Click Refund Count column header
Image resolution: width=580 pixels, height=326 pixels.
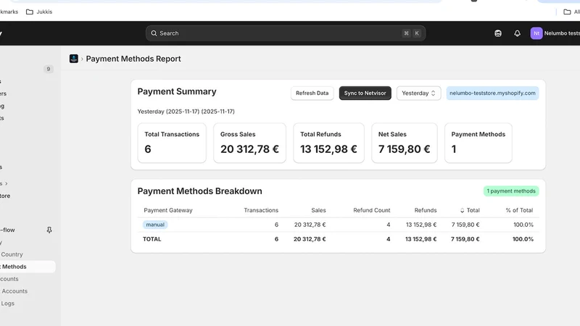click(x=371, y=210)
